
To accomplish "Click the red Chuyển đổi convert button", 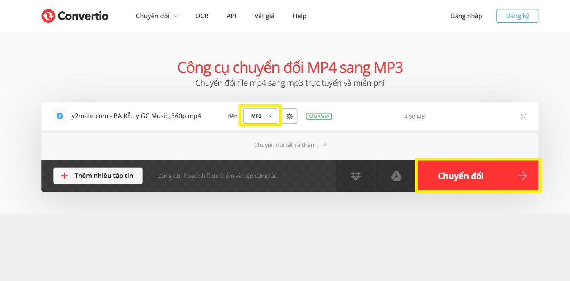I will (478, 176).
